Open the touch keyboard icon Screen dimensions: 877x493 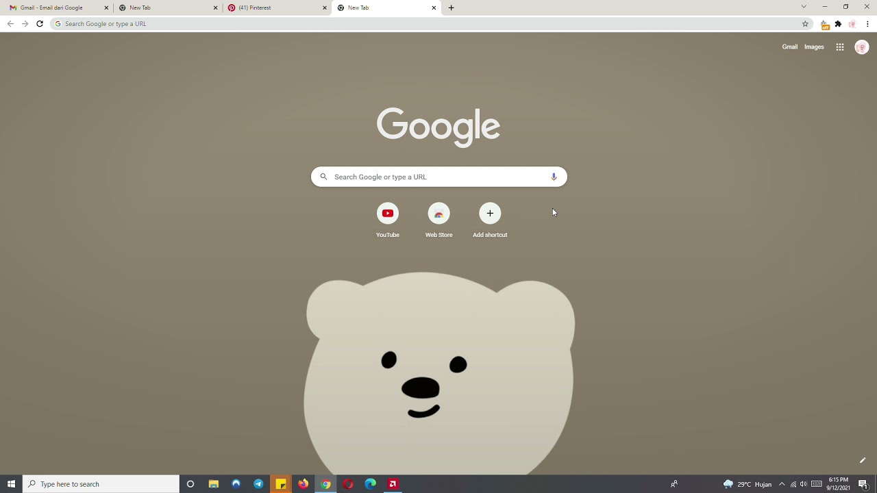tap(817, 484)
